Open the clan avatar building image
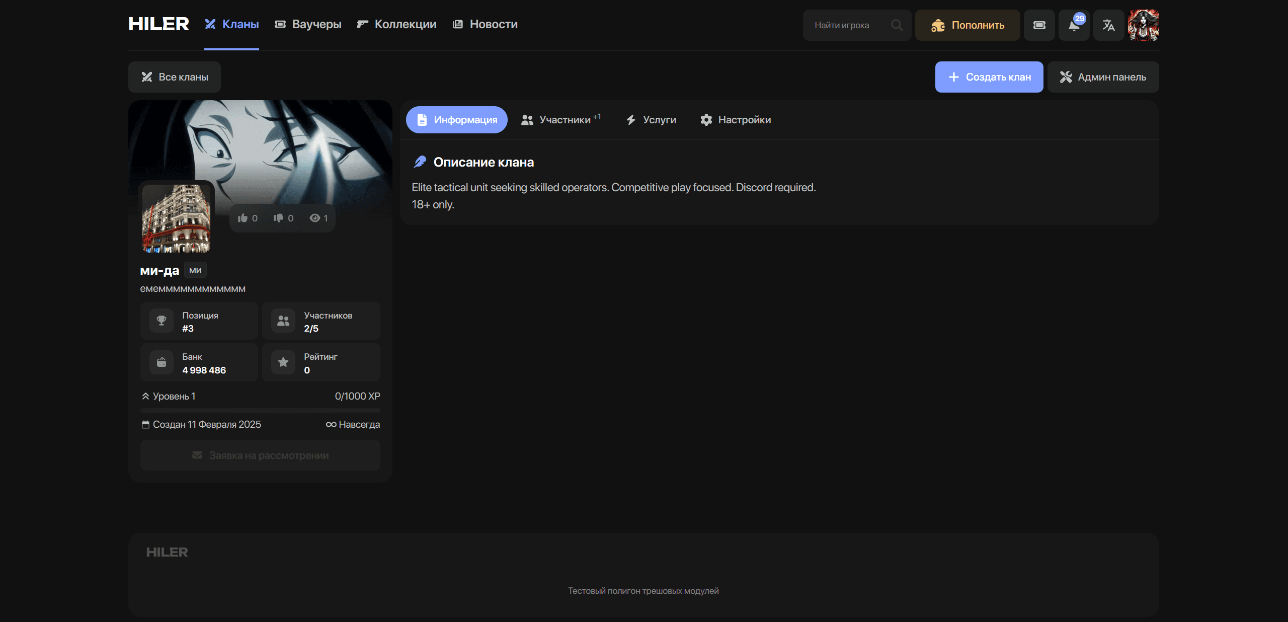This screenshot has height=622, width=1288. click(x=176, y=218)
